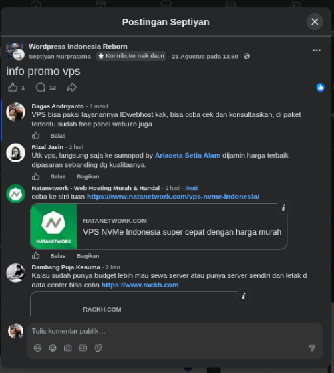Open the post's comment bubble icon
This screenshot has width=334, height=373.
click(x=41, y=88)
